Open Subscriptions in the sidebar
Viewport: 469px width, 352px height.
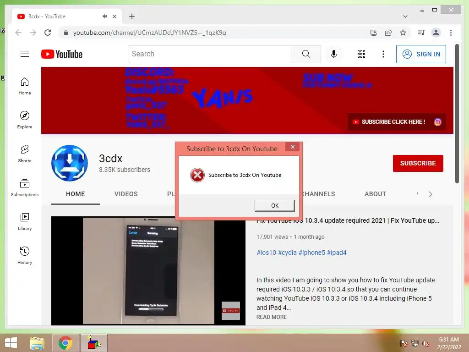click(x=25, y=187)
